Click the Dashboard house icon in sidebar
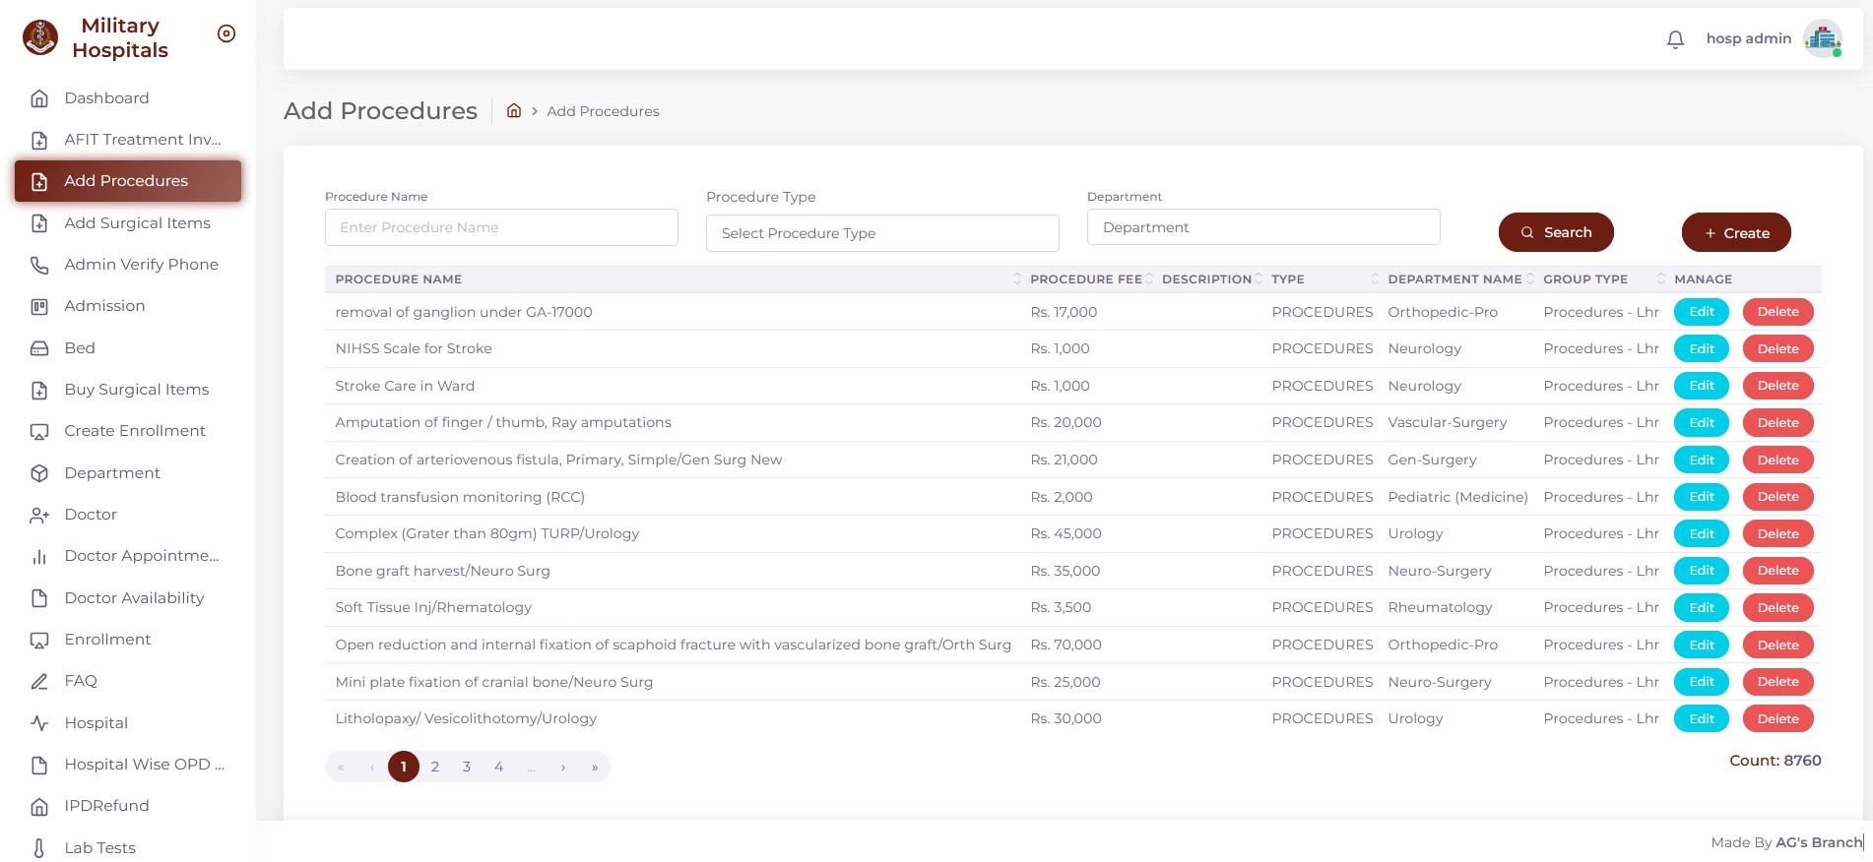1873x862 pixels. pyautogui.click(x=39, y=98)
